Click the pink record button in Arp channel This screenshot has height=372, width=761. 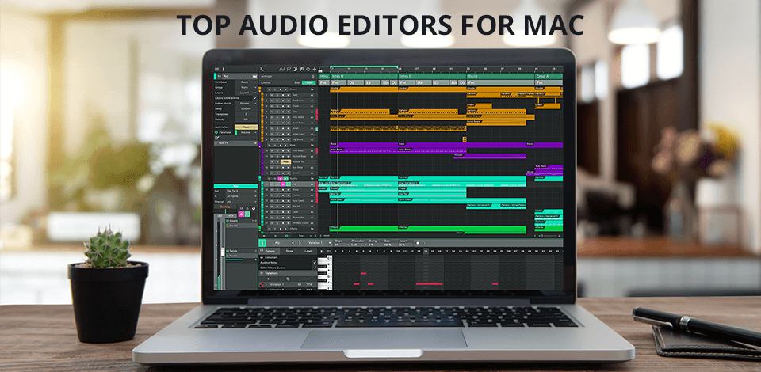[241, 214]
